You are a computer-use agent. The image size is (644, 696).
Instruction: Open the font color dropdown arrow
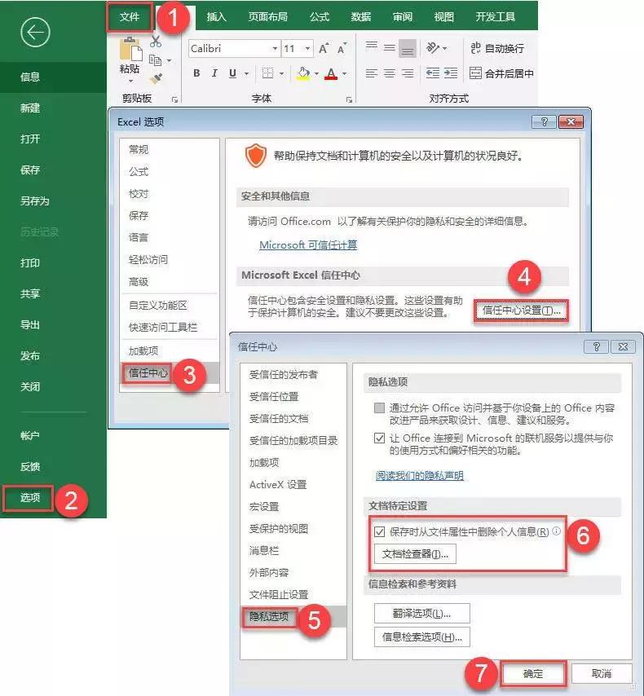coord(344,73)
